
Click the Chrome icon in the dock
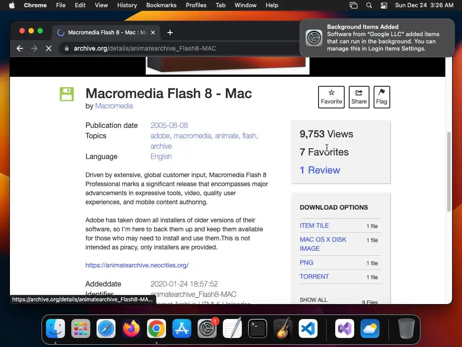[x=157, y=328]
